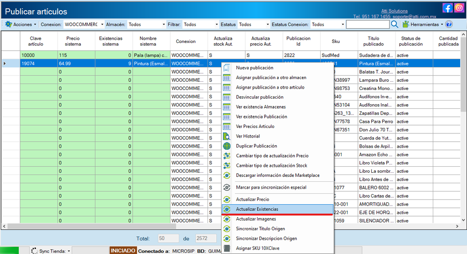Click the Amazon Echo title cell

(376, 154)
